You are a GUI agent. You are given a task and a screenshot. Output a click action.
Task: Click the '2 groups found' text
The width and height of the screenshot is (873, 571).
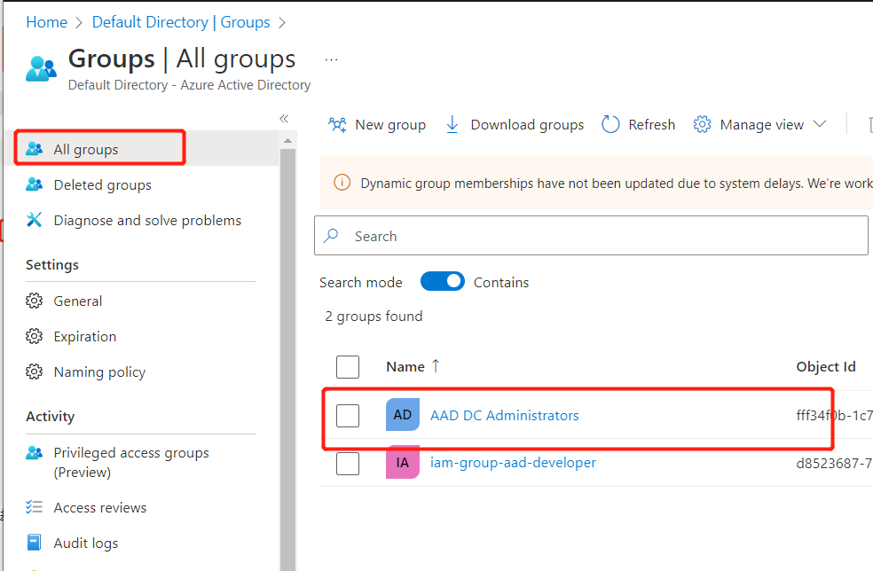coord(374,317)
